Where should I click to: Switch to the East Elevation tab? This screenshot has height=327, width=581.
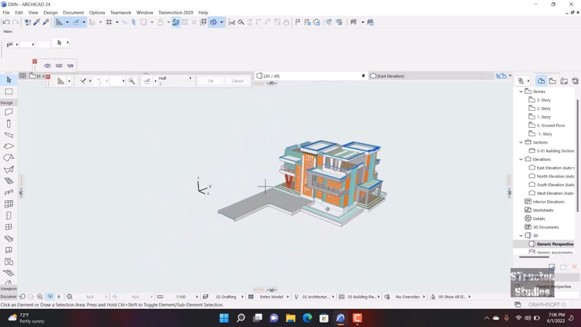point(390,76)
